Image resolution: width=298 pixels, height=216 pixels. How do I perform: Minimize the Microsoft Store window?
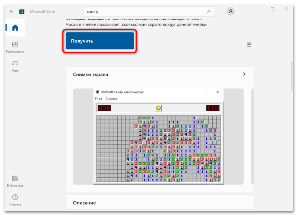coord(258,9)
